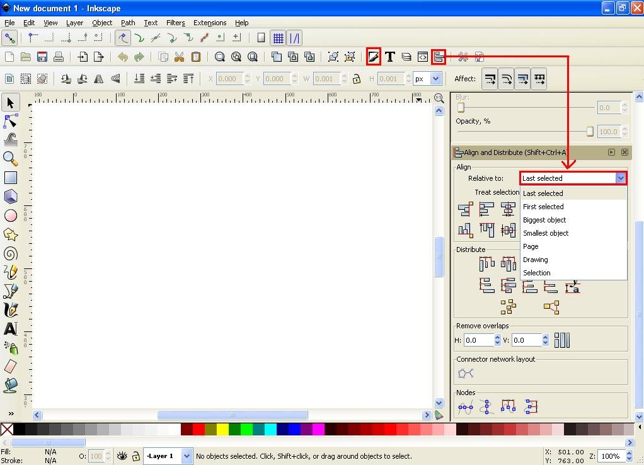Screen dimensions: 644x465
Task: Select the Text tool in toolbox
Action: coord(10,329)
